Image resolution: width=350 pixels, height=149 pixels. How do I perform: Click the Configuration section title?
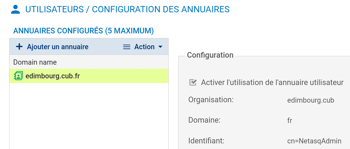click(x=210, y=55)
